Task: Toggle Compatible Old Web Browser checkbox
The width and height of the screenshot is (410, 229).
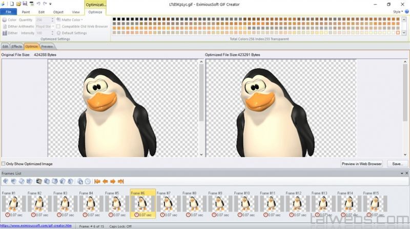Action: [58, 26]
